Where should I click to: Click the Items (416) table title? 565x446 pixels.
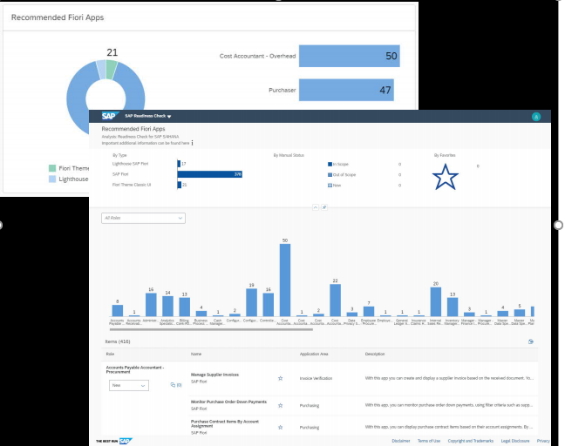click(118, 341)
